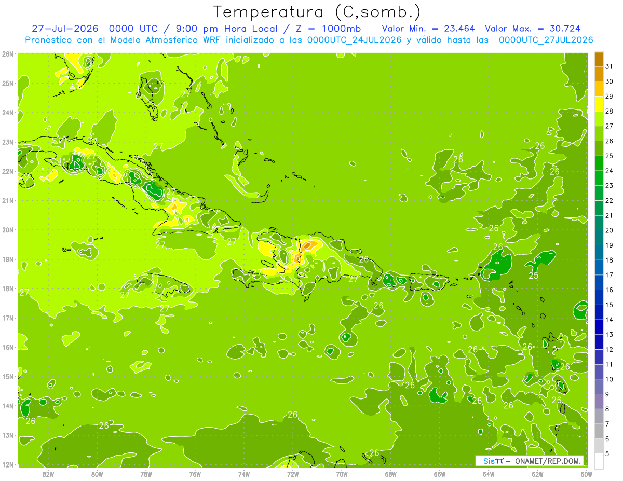
Task: Click the initialization time "0000UTC_24JUL2026"
Action: (x=355, y=40)
